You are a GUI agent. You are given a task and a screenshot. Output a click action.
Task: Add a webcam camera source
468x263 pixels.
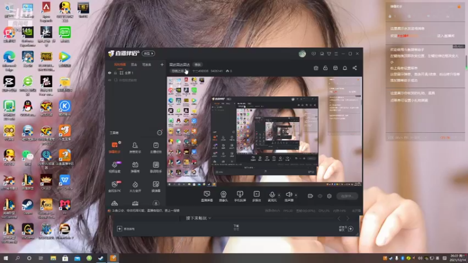pyautogui.click(x=223, y=196)
